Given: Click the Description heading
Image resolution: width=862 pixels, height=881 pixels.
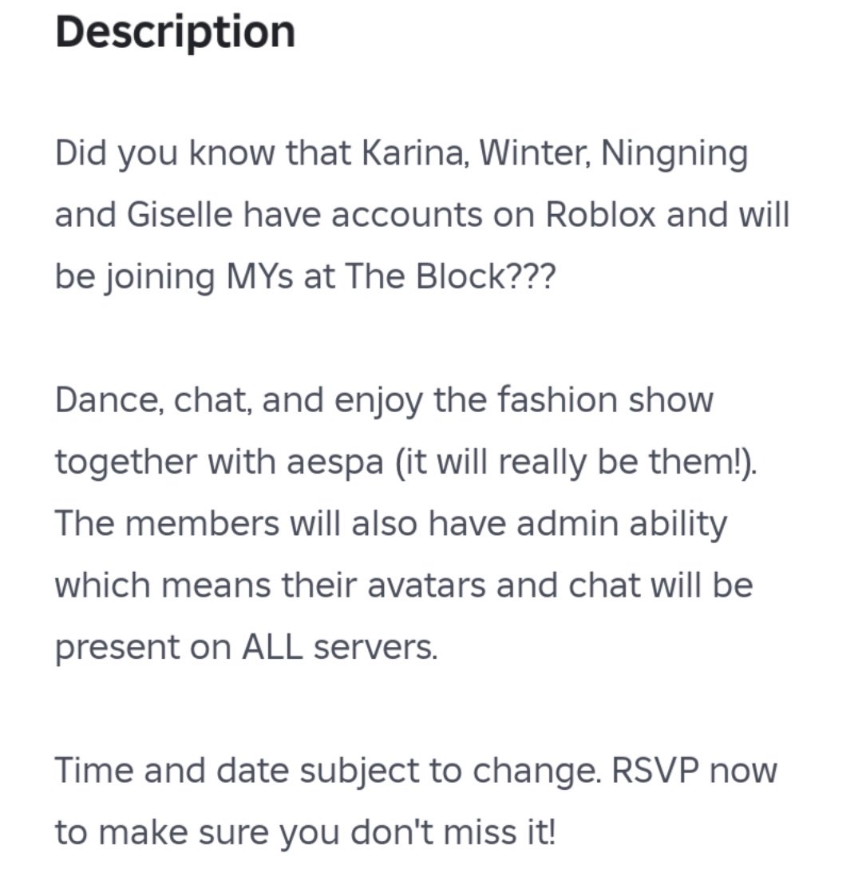Looking at the screenshot, I should [176, 33].
